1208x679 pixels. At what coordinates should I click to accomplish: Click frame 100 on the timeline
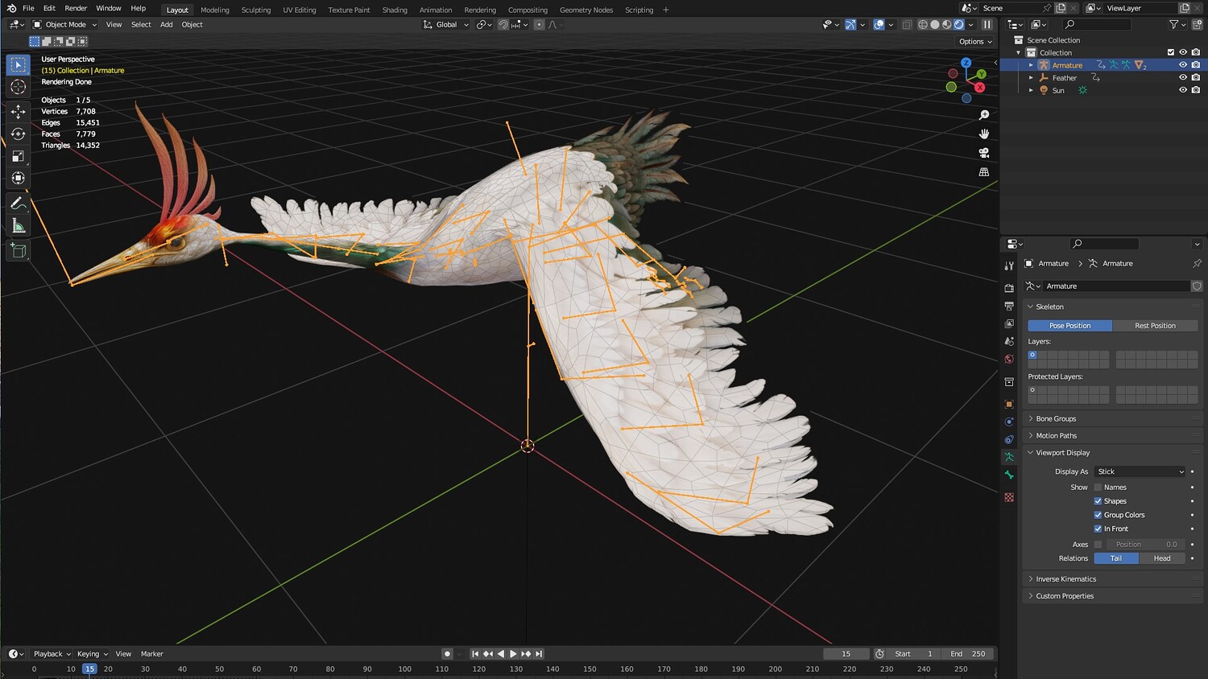click(404, 669)
